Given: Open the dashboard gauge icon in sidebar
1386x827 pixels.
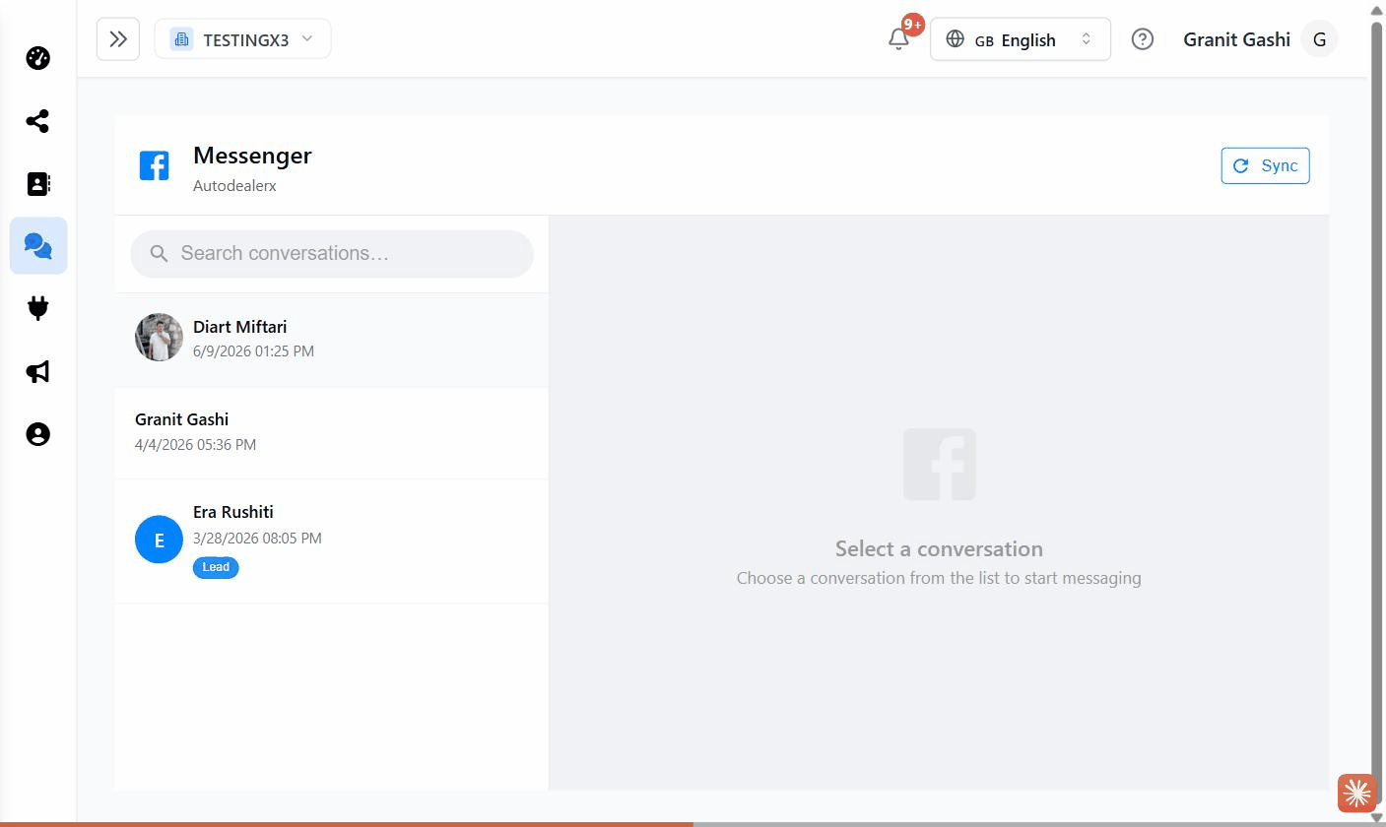Looking at the screenshot, I should click(38, 58).
